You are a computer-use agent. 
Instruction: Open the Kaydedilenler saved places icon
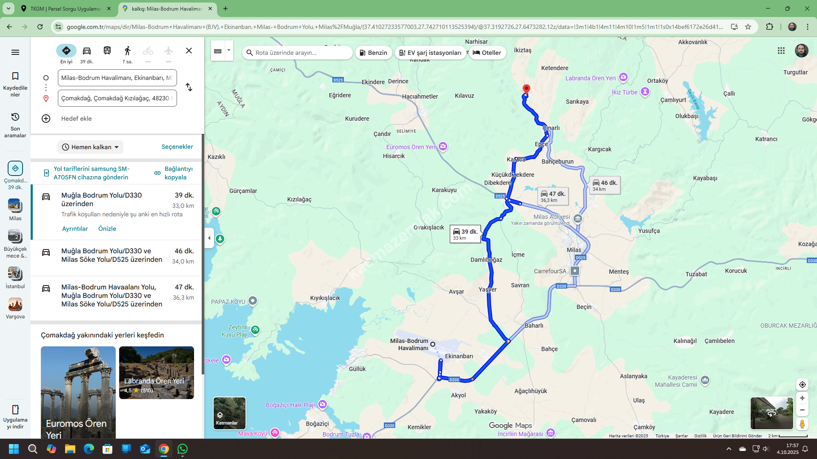tap(15, 76)
